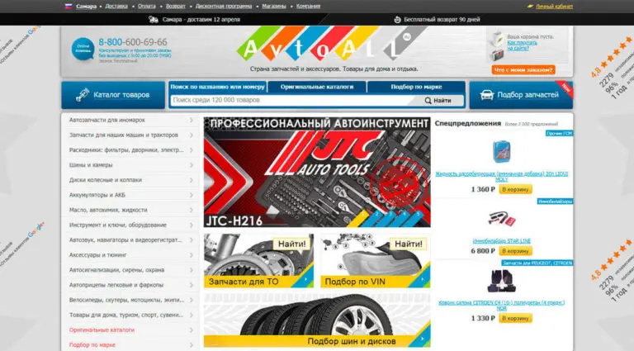Open Компания in top menu
The image size is (634, 351).
[308, 6]
